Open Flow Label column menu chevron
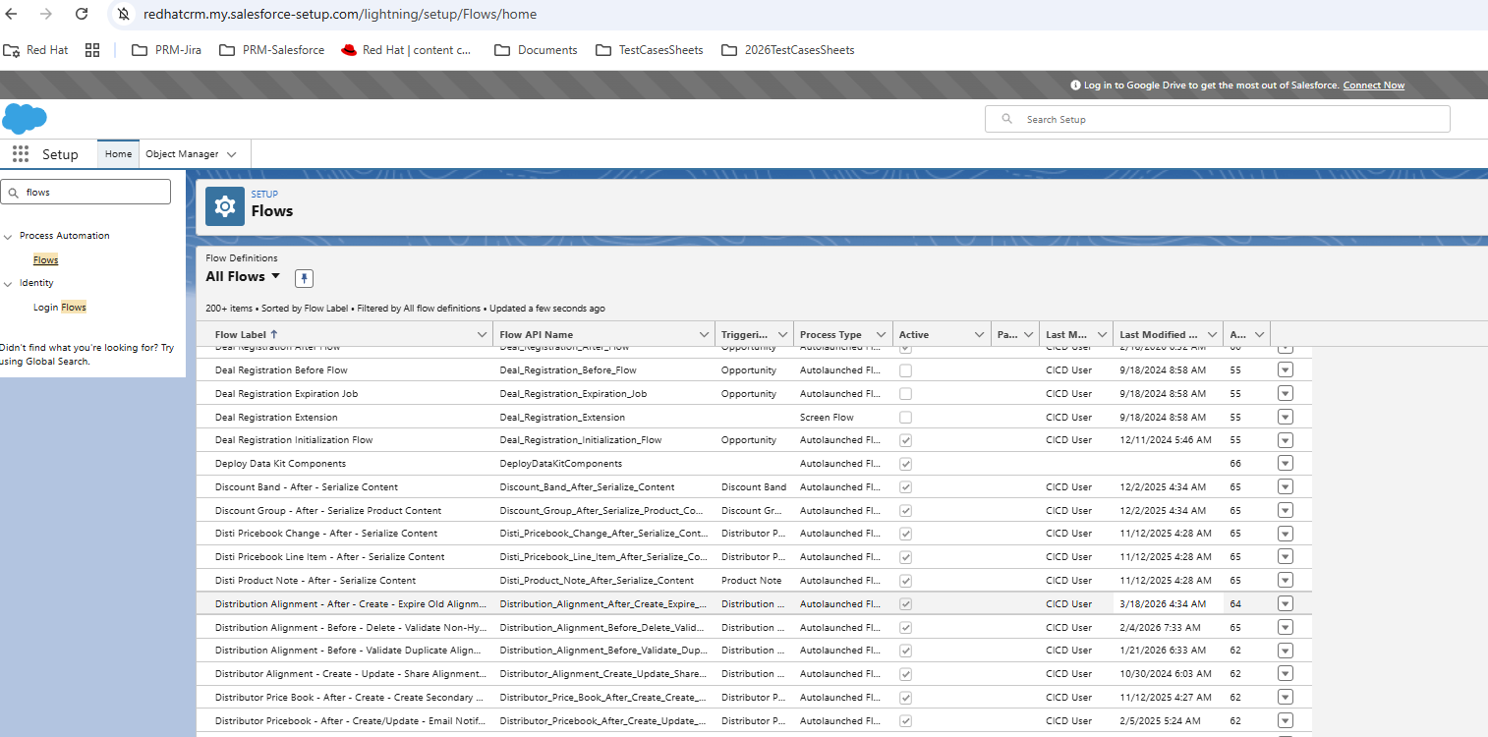Screen dimensions: 1488x737 point(482,334)
